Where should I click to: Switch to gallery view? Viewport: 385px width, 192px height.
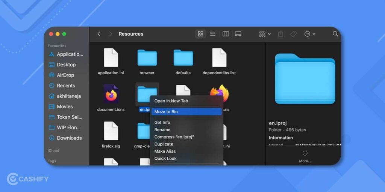238,34
